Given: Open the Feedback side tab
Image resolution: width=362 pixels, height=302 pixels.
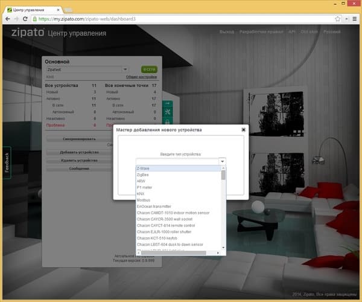Looking at the screenshot, I should pyautogui.click(x=7, y=162).
